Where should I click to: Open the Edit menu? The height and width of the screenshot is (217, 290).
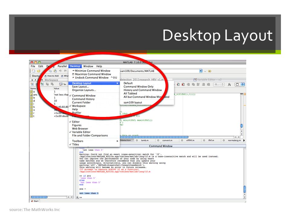coord(41,66)
